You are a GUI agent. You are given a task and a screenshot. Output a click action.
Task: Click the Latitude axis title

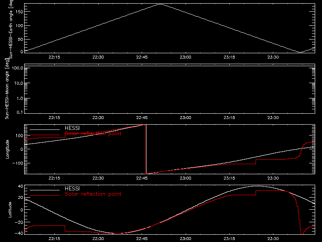pos(10,210)
